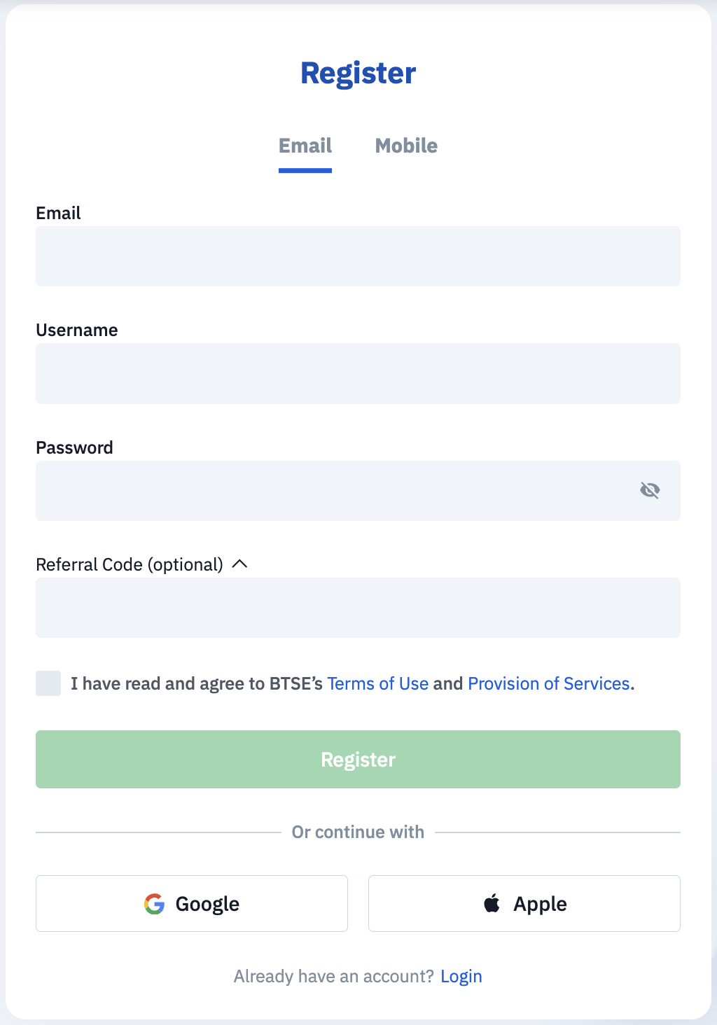Click the Username field label
The image size is (717, 1025).
(x=77, y=330)
